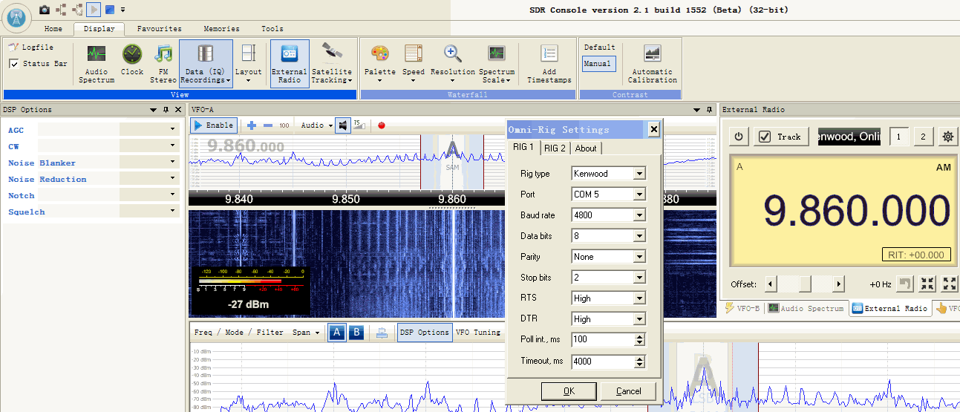This screenshot has width=960, height=412.
Task: Open the Baud rate dropdown
Action: [x=639, y=215]
